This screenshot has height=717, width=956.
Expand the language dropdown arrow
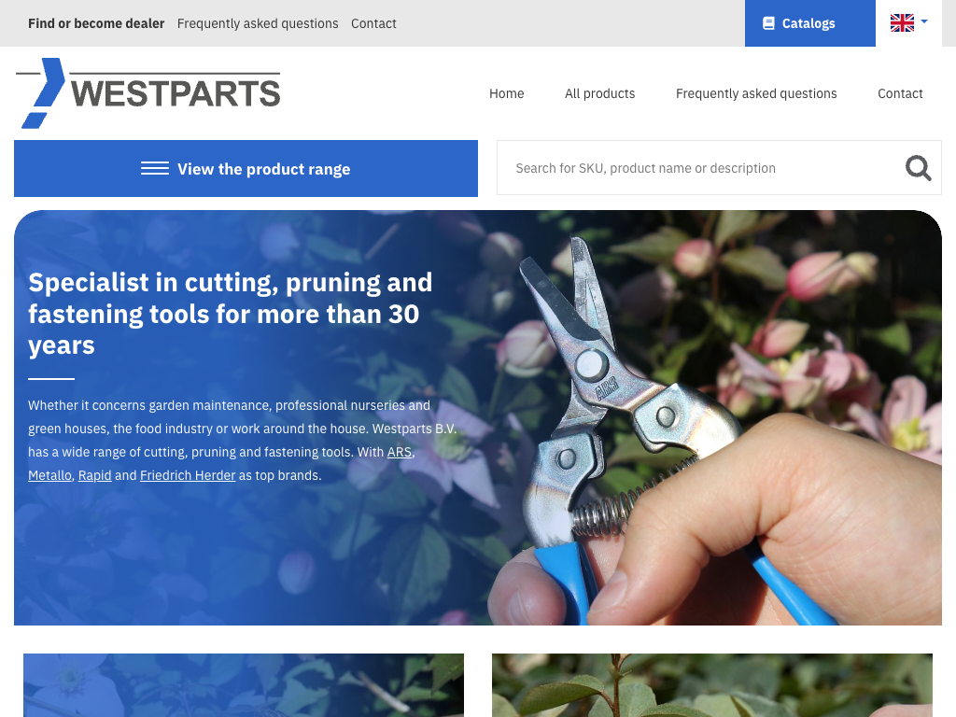pos(924,21)
